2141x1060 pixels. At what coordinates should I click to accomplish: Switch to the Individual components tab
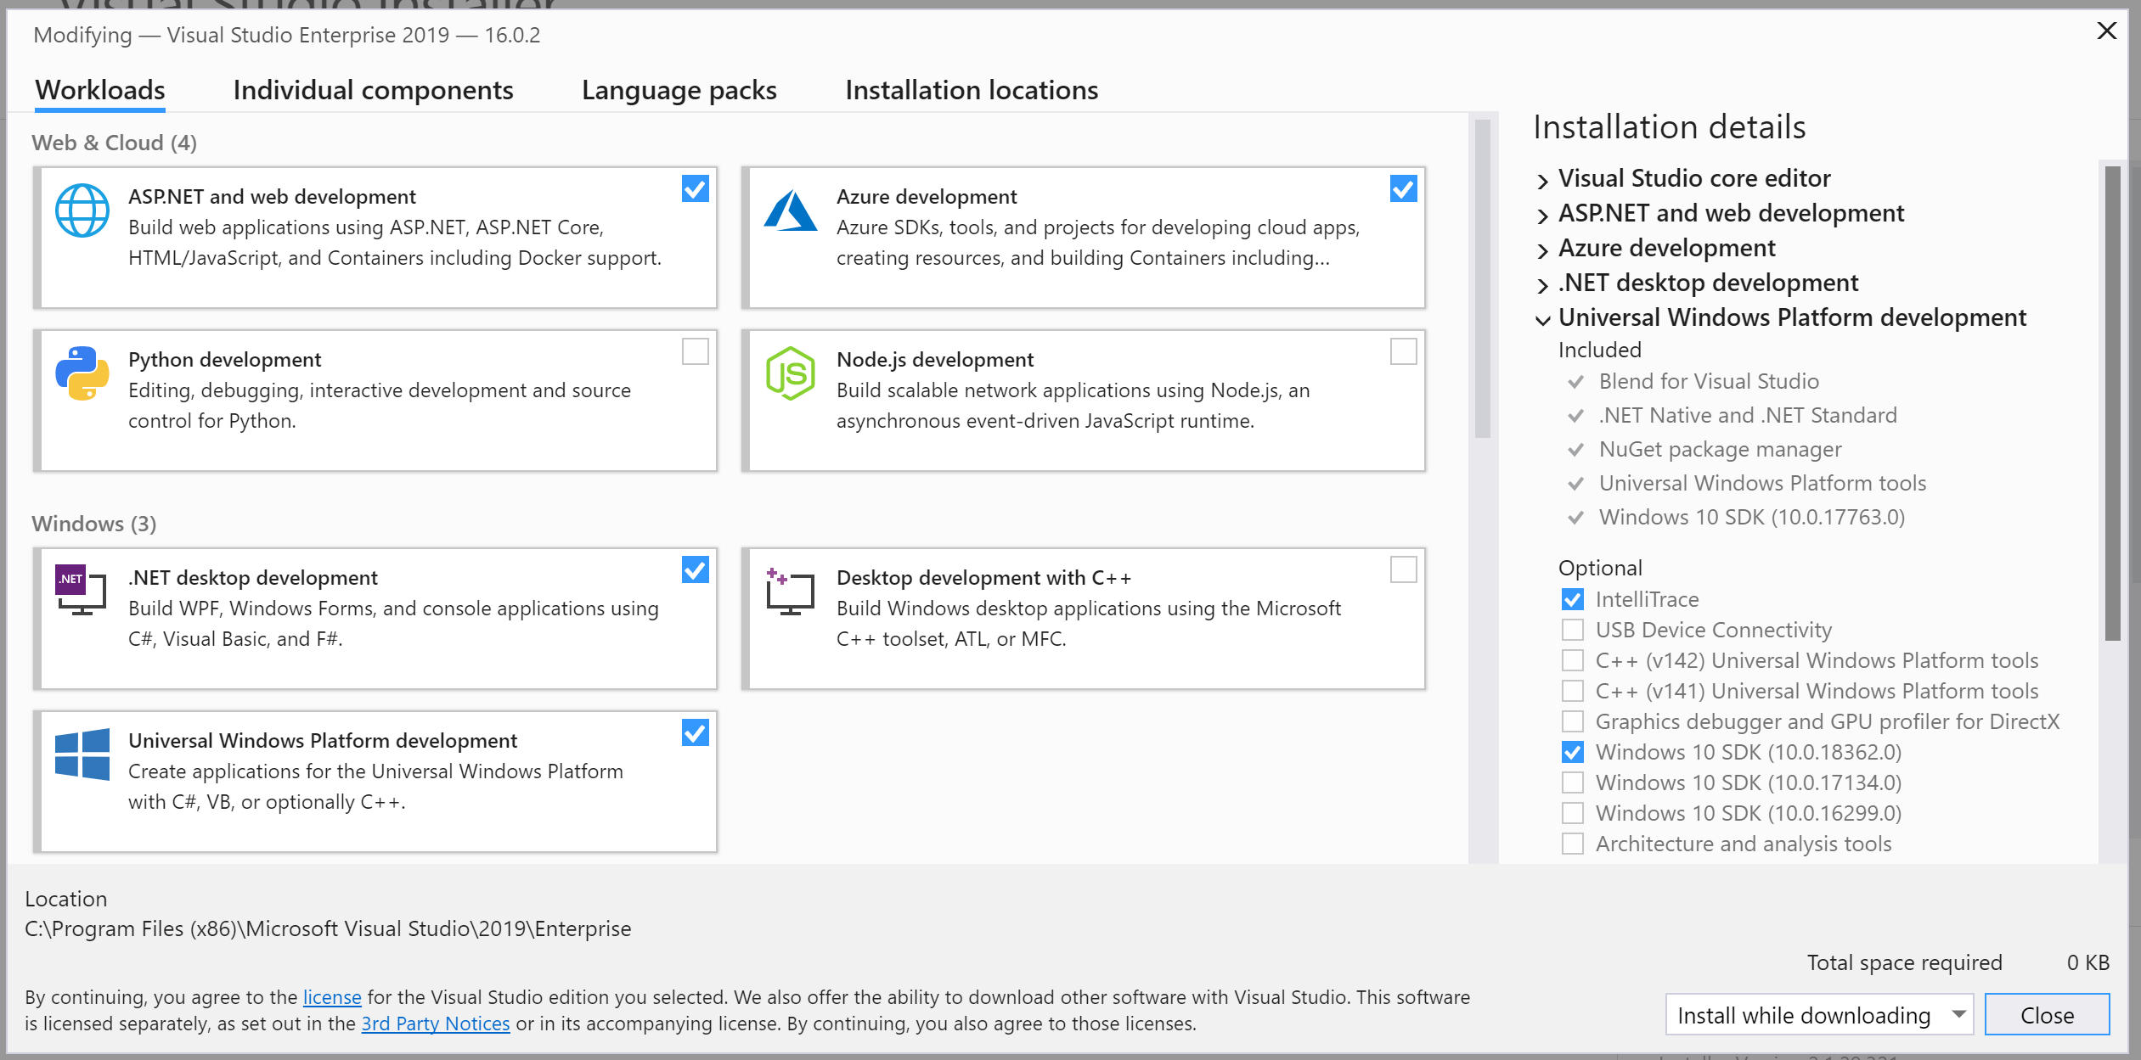(373, 90)
